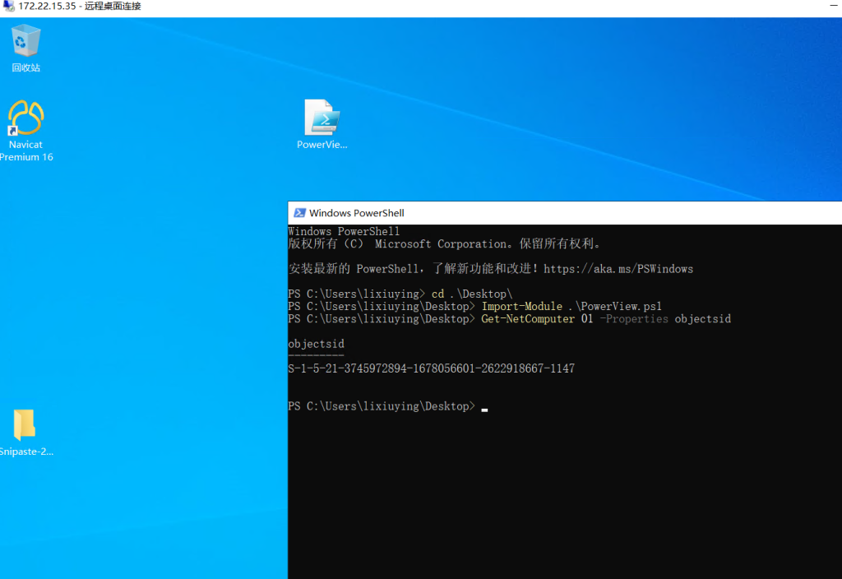842x579 pixels.
Task: Click the Windows PowerShell title bar text
Action: click(x=356, y=213)
